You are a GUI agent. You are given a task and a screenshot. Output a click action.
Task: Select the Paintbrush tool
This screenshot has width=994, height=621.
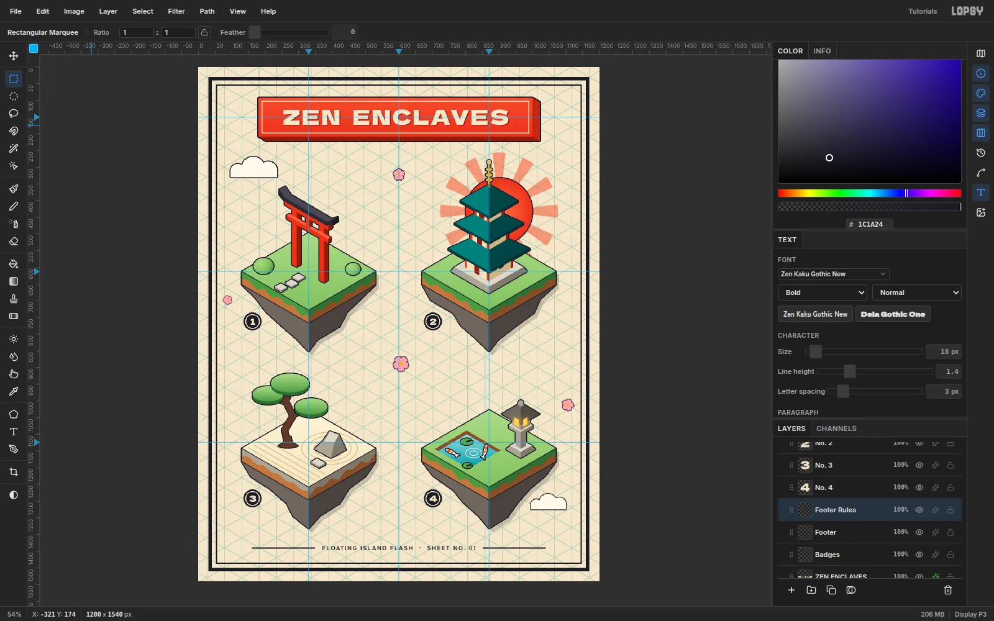click(x=14, y=189)
